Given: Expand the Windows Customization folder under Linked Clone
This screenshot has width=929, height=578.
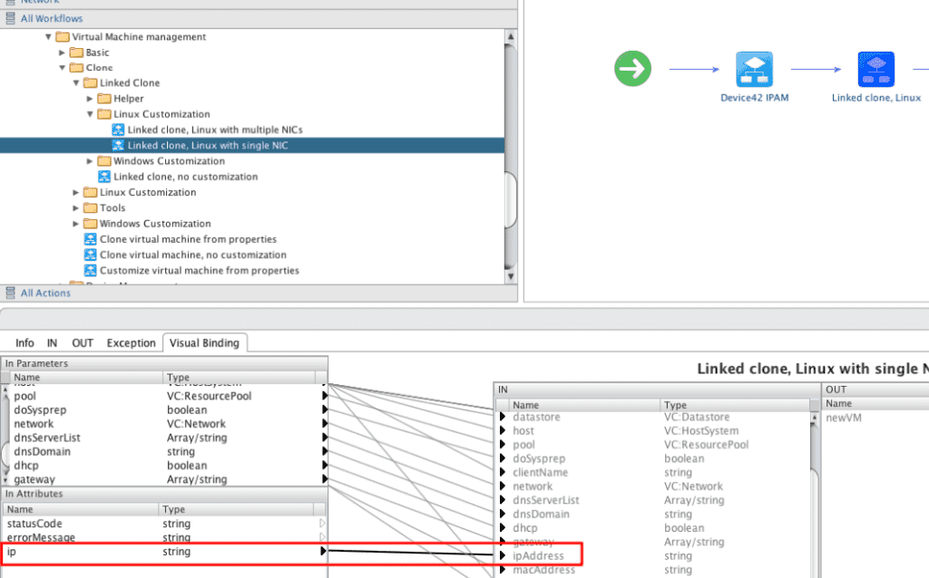Looking at the screenshot, I should tap(91, 160).
